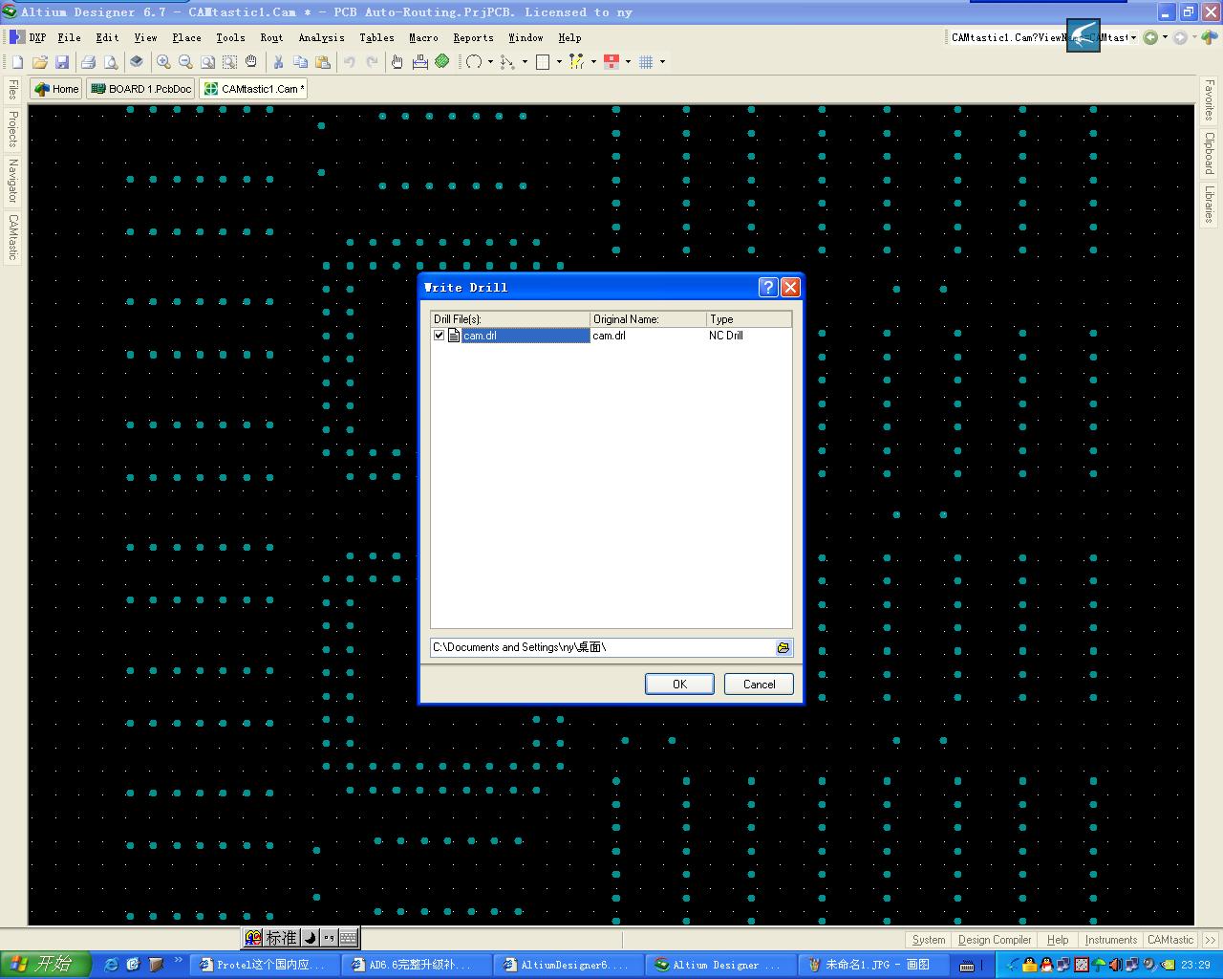Image resolution: width=1223 pixels, height=979 pixels.
Task: Click the red alignment tool icon
Action: 611,62
